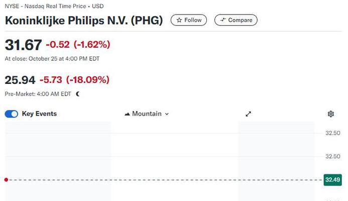Click the 25.94 pre-market price

pos(20,80)
